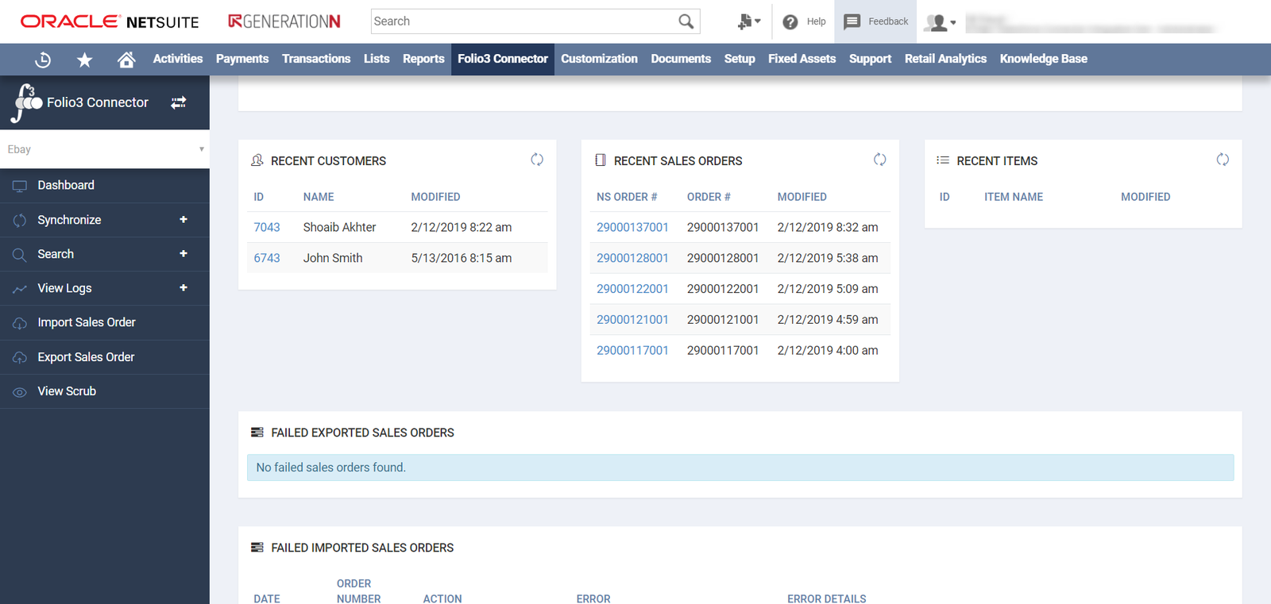Open the Setup menu

pos(740,59)
